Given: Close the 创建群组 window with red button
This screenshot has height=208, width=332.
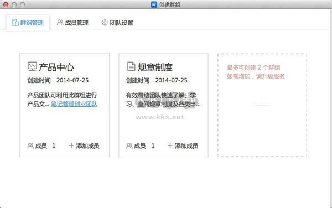Looking at the screenshot, I should tap(6, 4).
